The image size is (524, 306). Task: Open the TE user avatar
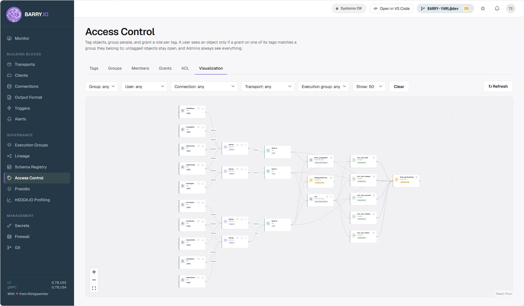tap(511, 8)
